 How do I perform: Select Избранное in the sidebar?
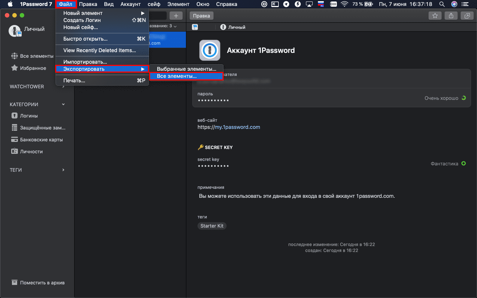tap(33, 68)
